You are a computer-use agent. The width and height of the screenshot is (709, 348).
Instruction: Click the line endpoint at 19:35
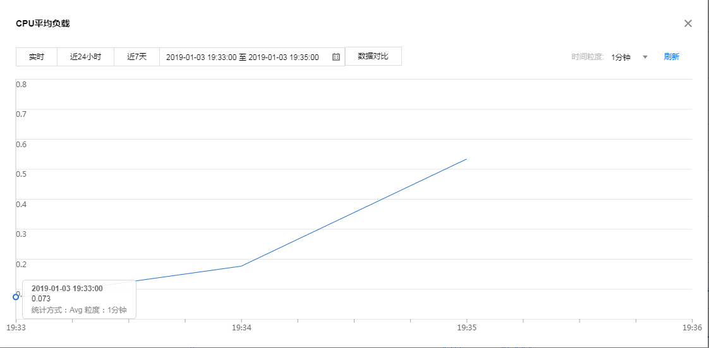click(466, 159)
